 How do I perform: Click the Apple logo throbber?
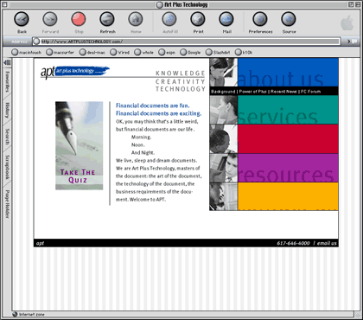point(347,22)
